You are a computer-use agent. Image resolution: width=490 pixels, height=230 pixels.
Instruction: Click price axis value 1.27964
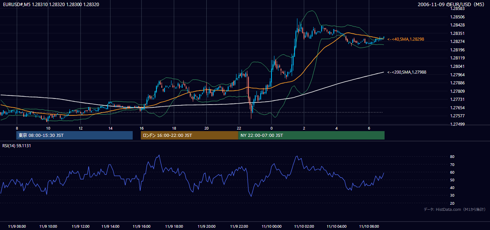(x=457, y=75)
